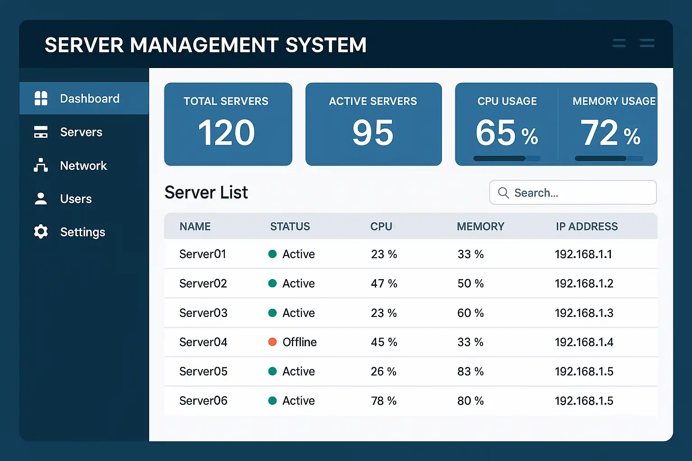Select the Server01 name in list
This screenshot has width=692, height=461.
pos(203,254)
